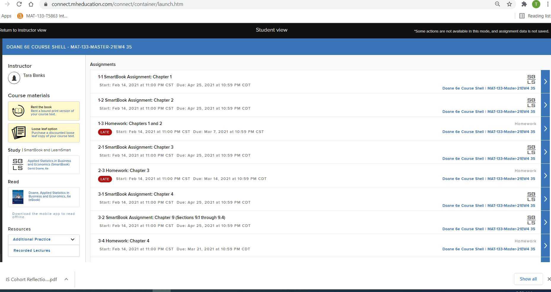
Task: Open 1-1 SmartBook Assignment: Chapter 1
Action: [135, 77]
